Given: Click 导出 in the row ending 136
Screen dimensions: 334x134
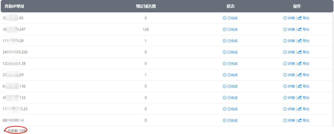Looking at the screenshot, I should pos(306,86).
